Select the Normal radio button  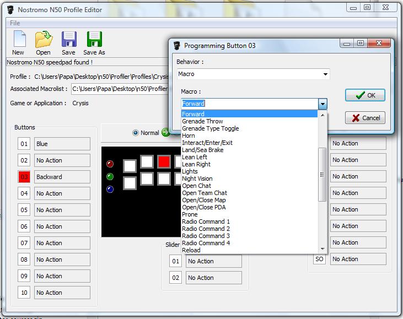coord(136,133)
